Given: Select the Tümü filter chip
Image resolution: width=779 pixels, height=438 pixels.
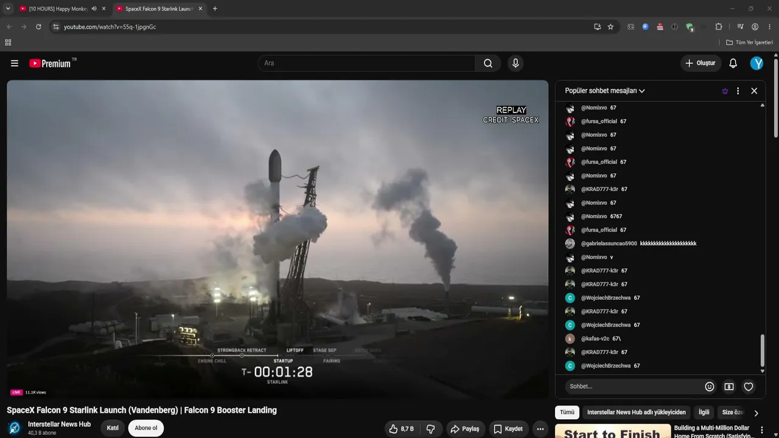Looking at the screenshot, I should pos(567,412).
